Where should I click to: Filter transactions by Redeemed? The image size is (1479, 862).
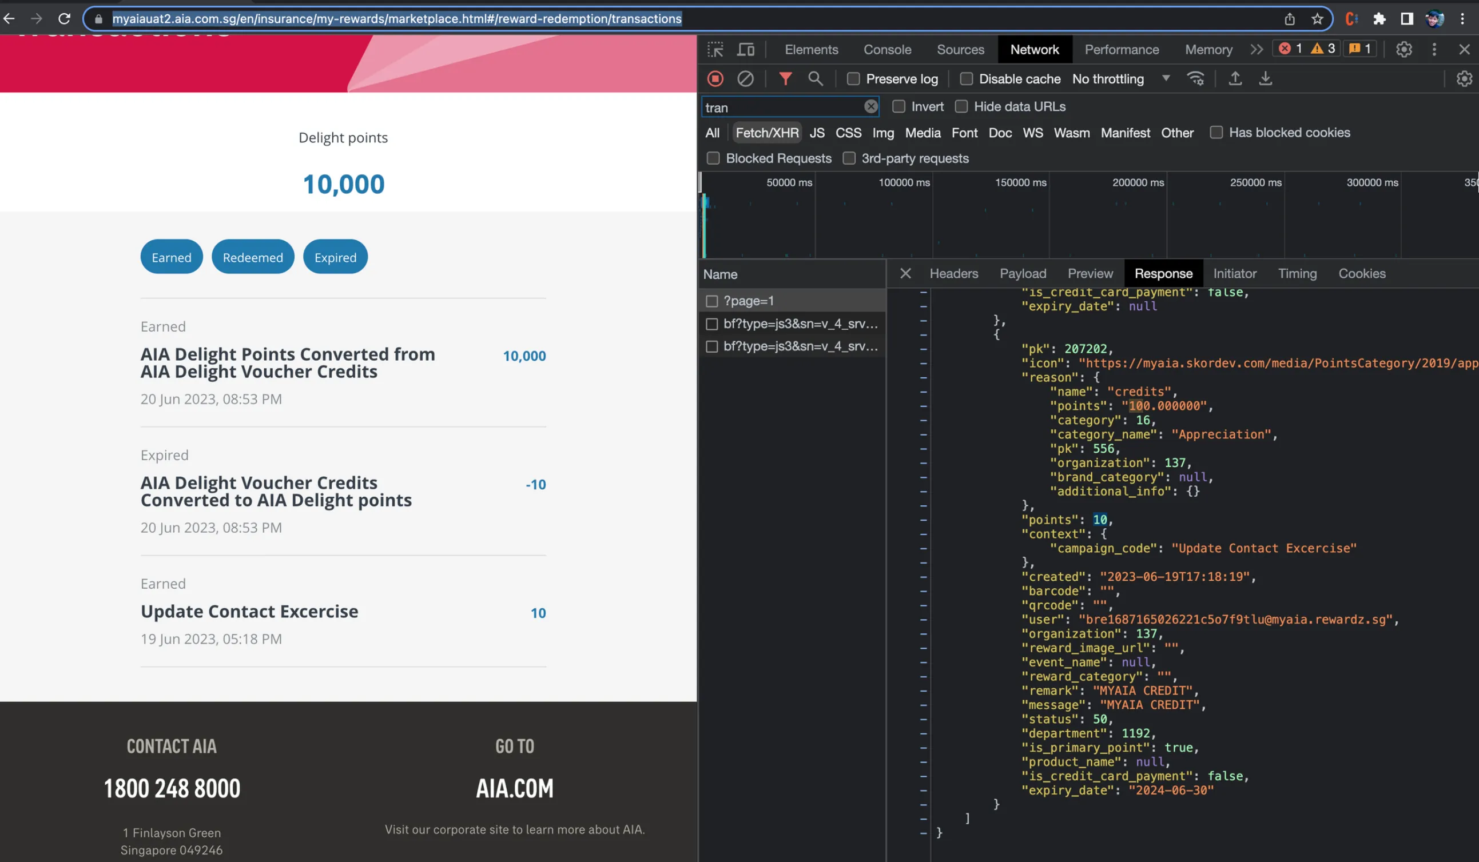coord(253,257)
